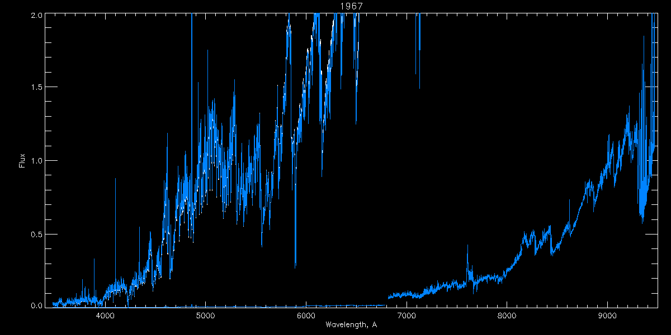Viewport: 671px width, 335px height.
Task: Click the x-axis tick label "8000"
Action: point(507,315)
